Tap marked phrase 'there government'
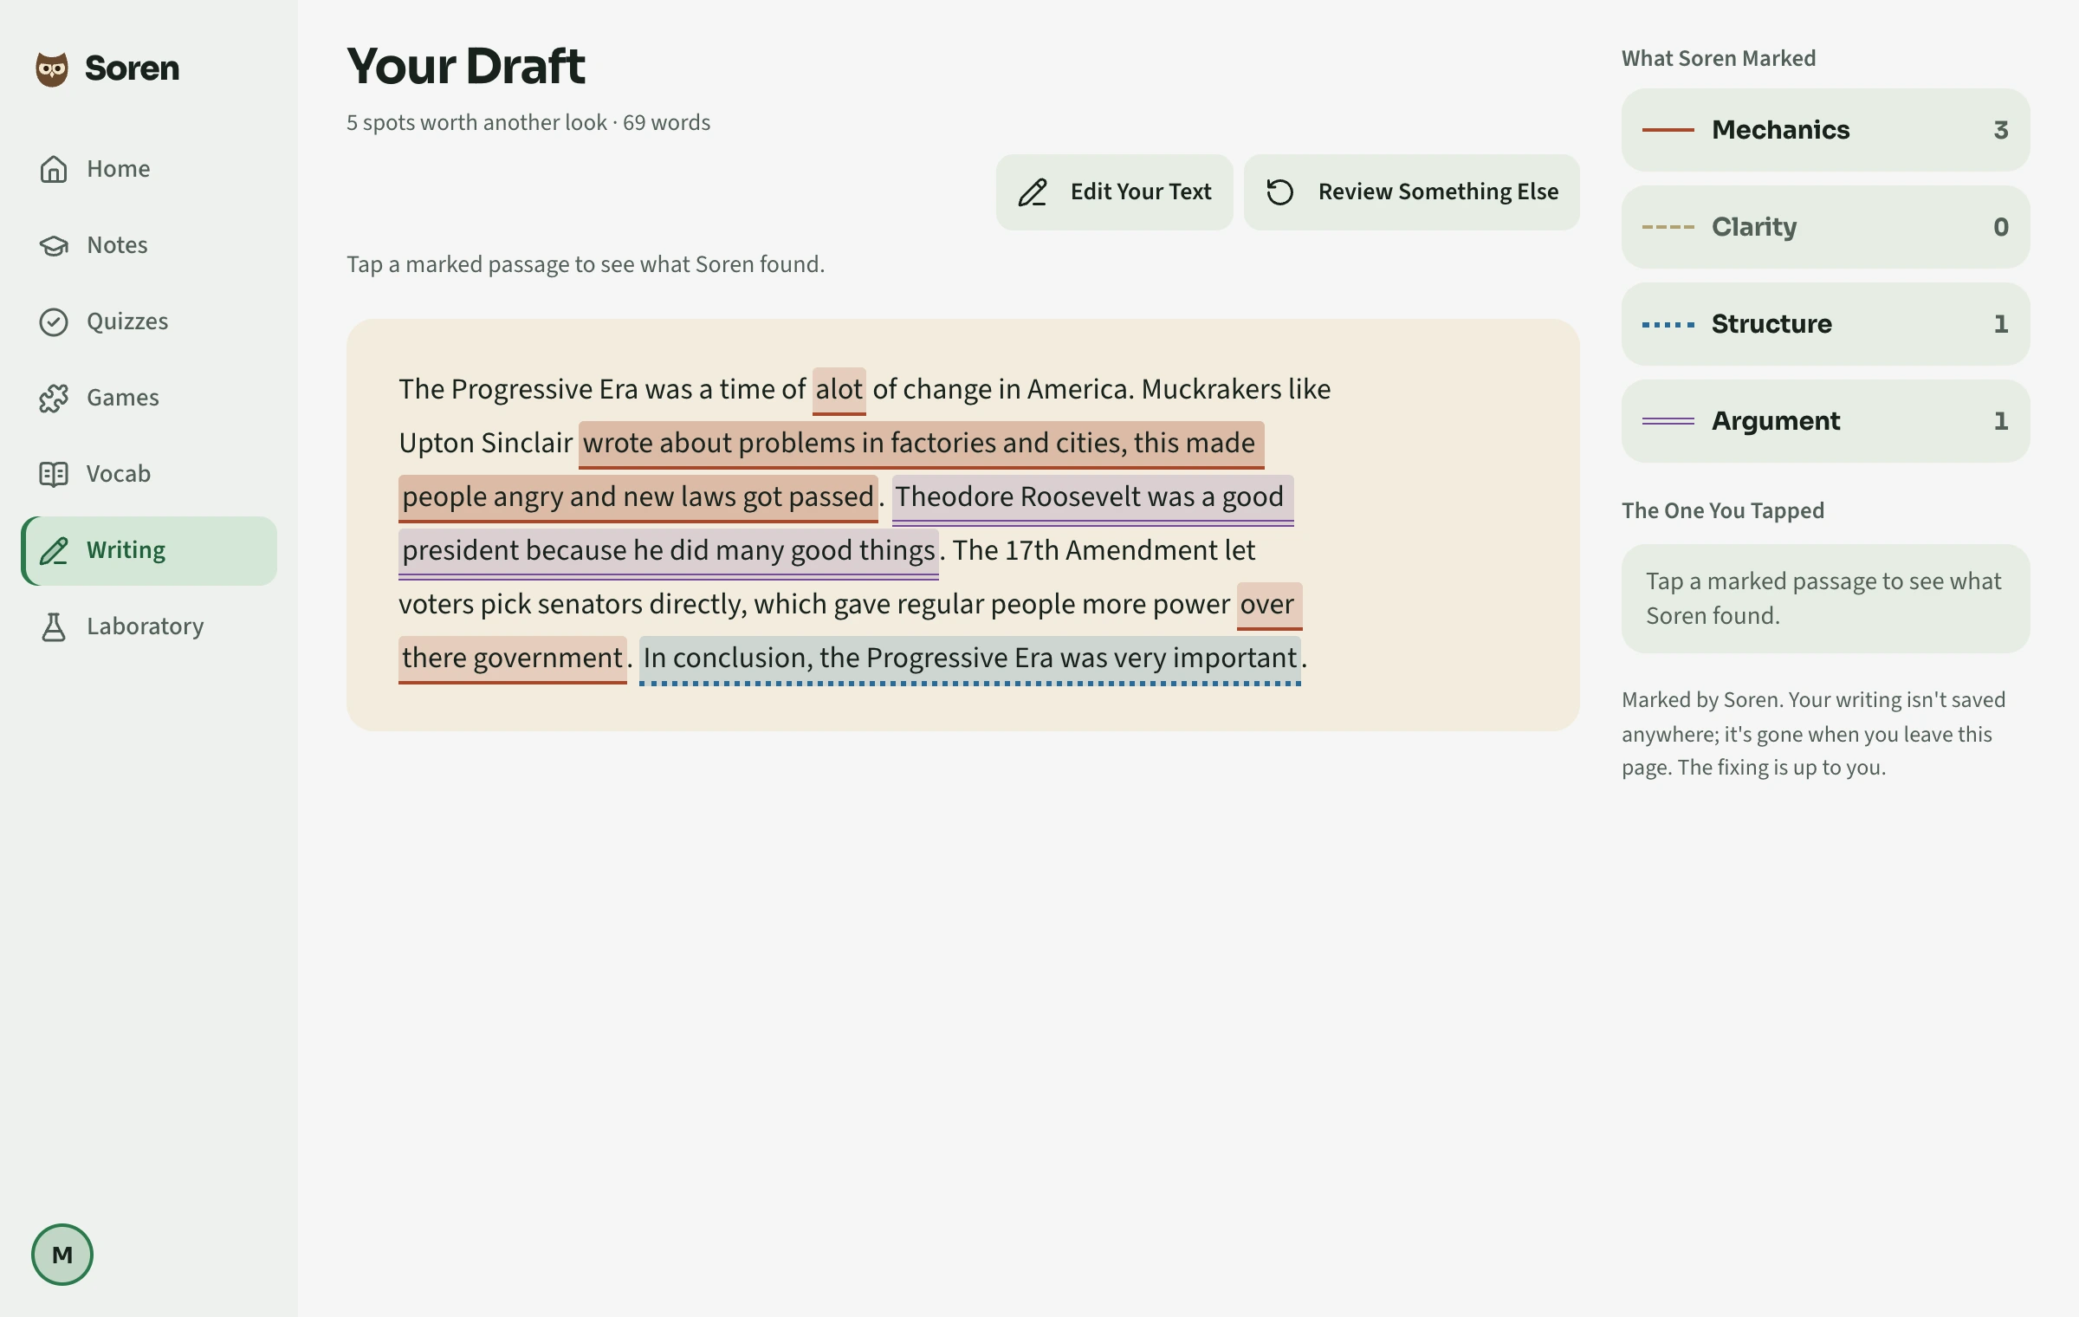 pos(512,658)
